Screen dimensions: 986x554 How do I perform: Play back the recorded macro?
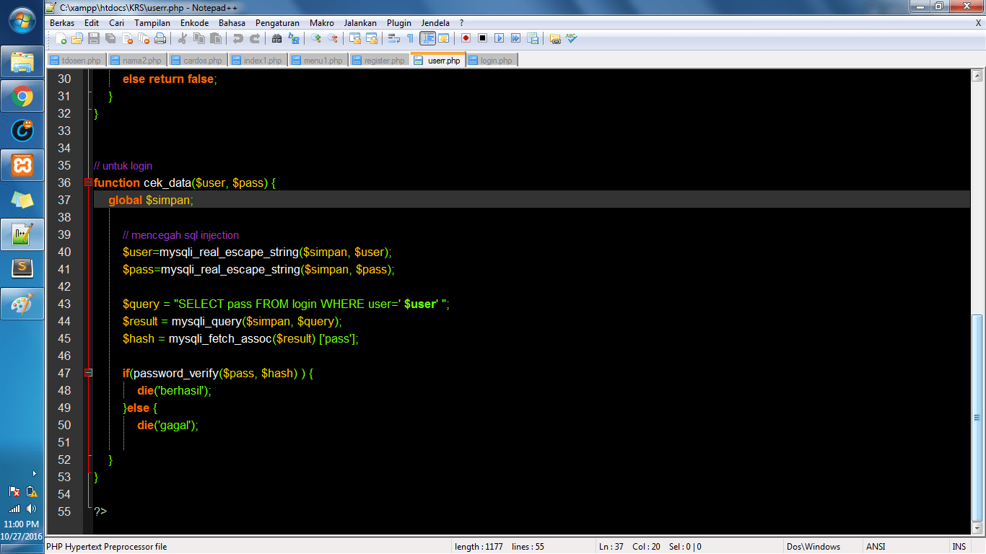(x=499, y=38)
